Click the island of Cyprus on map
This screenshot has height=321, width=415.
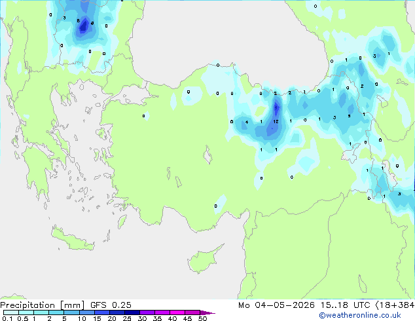205,259
